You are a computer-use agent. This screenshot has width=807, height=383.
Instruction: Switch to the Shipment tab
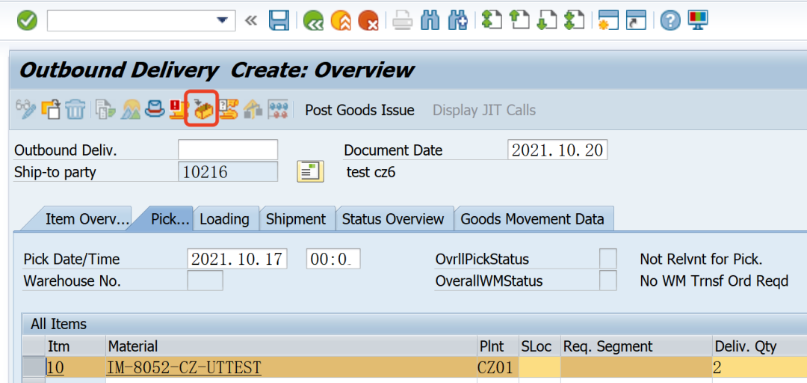296,219
